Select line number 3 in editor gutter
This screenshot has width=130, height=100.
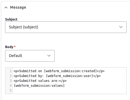coord(11,81)
